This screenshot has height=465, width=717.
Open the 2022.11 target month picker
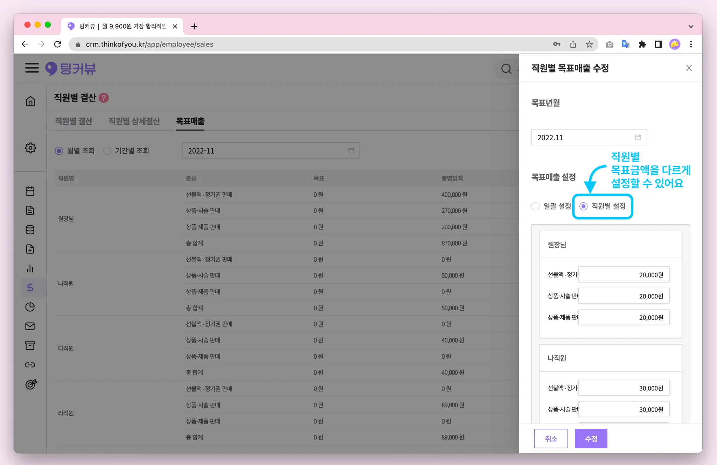pos(589,138)
